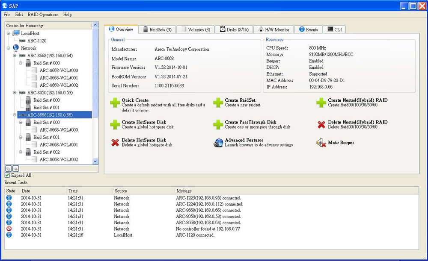Click the serial number value 1100-2116-6633
Viewport: 428px width, 261px height.
click(x=169, y=85)
